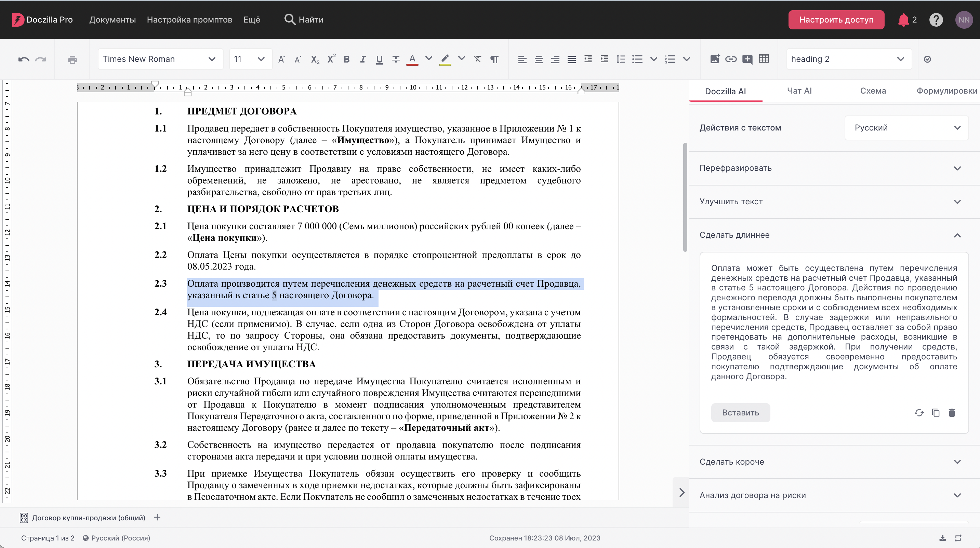Copy the generated text with copy icon
The width and height of the screenshot is (980, 548).
point(936,413)
